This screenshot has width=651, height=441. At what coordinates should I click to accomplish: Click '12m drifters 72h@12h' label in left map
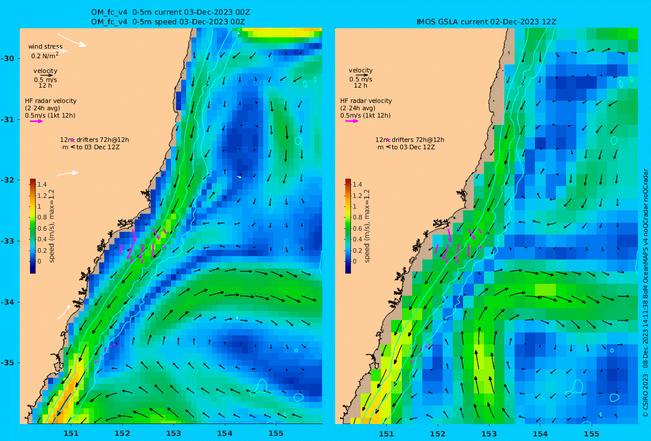coord(95,140)
